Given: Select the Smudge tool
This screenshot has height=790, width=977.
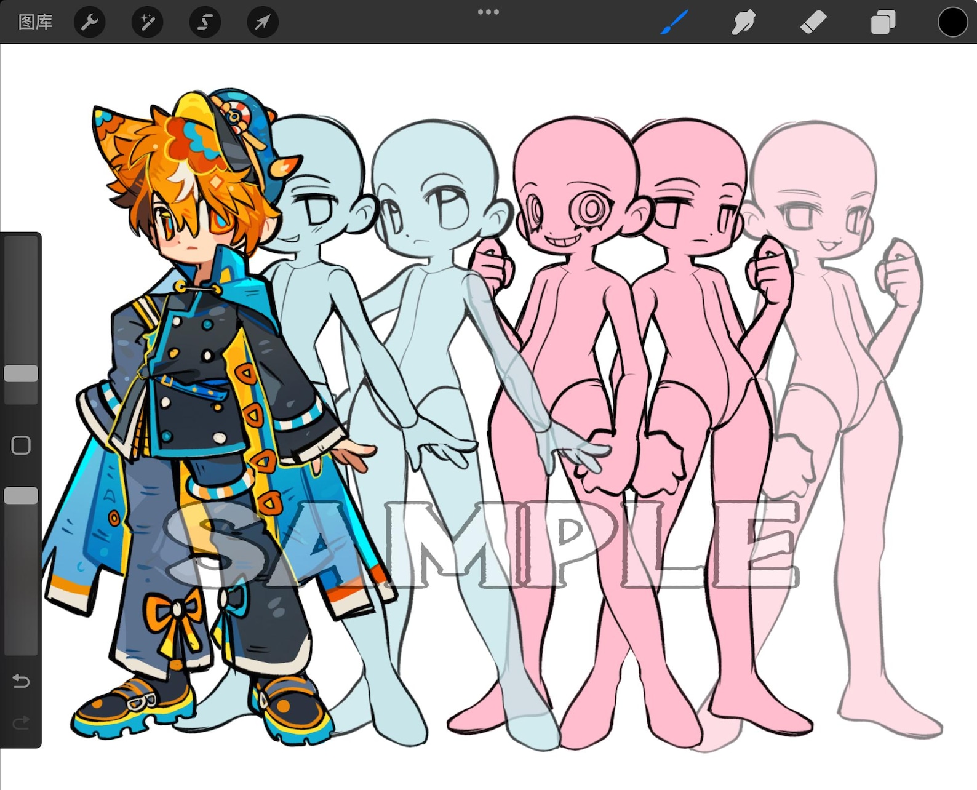Looking at the screenshot, I should pyautogui.click(x=743, y=23).
